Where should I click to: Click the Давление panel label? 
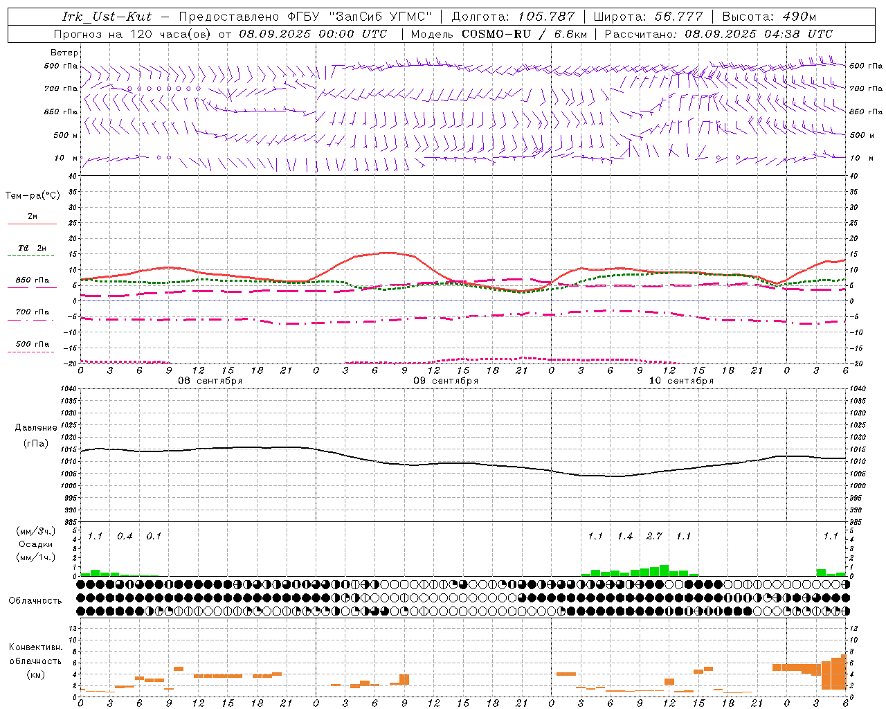pyautogui.click(x=36, y=428)
